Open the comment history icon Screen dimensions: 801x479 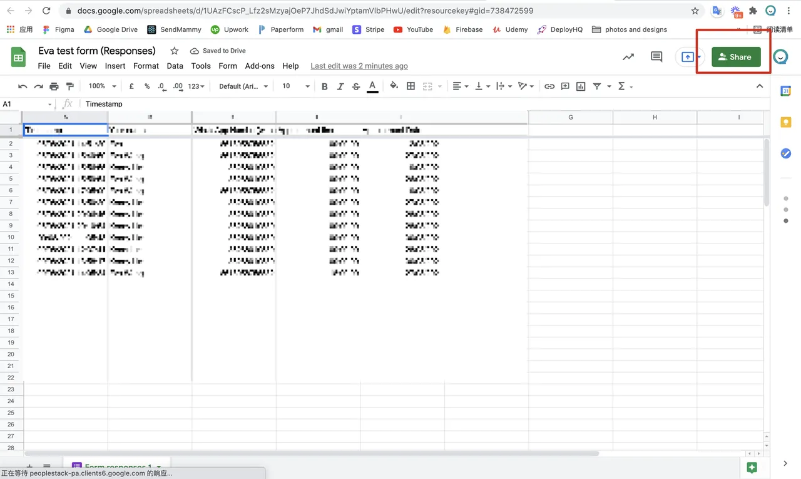656,57
